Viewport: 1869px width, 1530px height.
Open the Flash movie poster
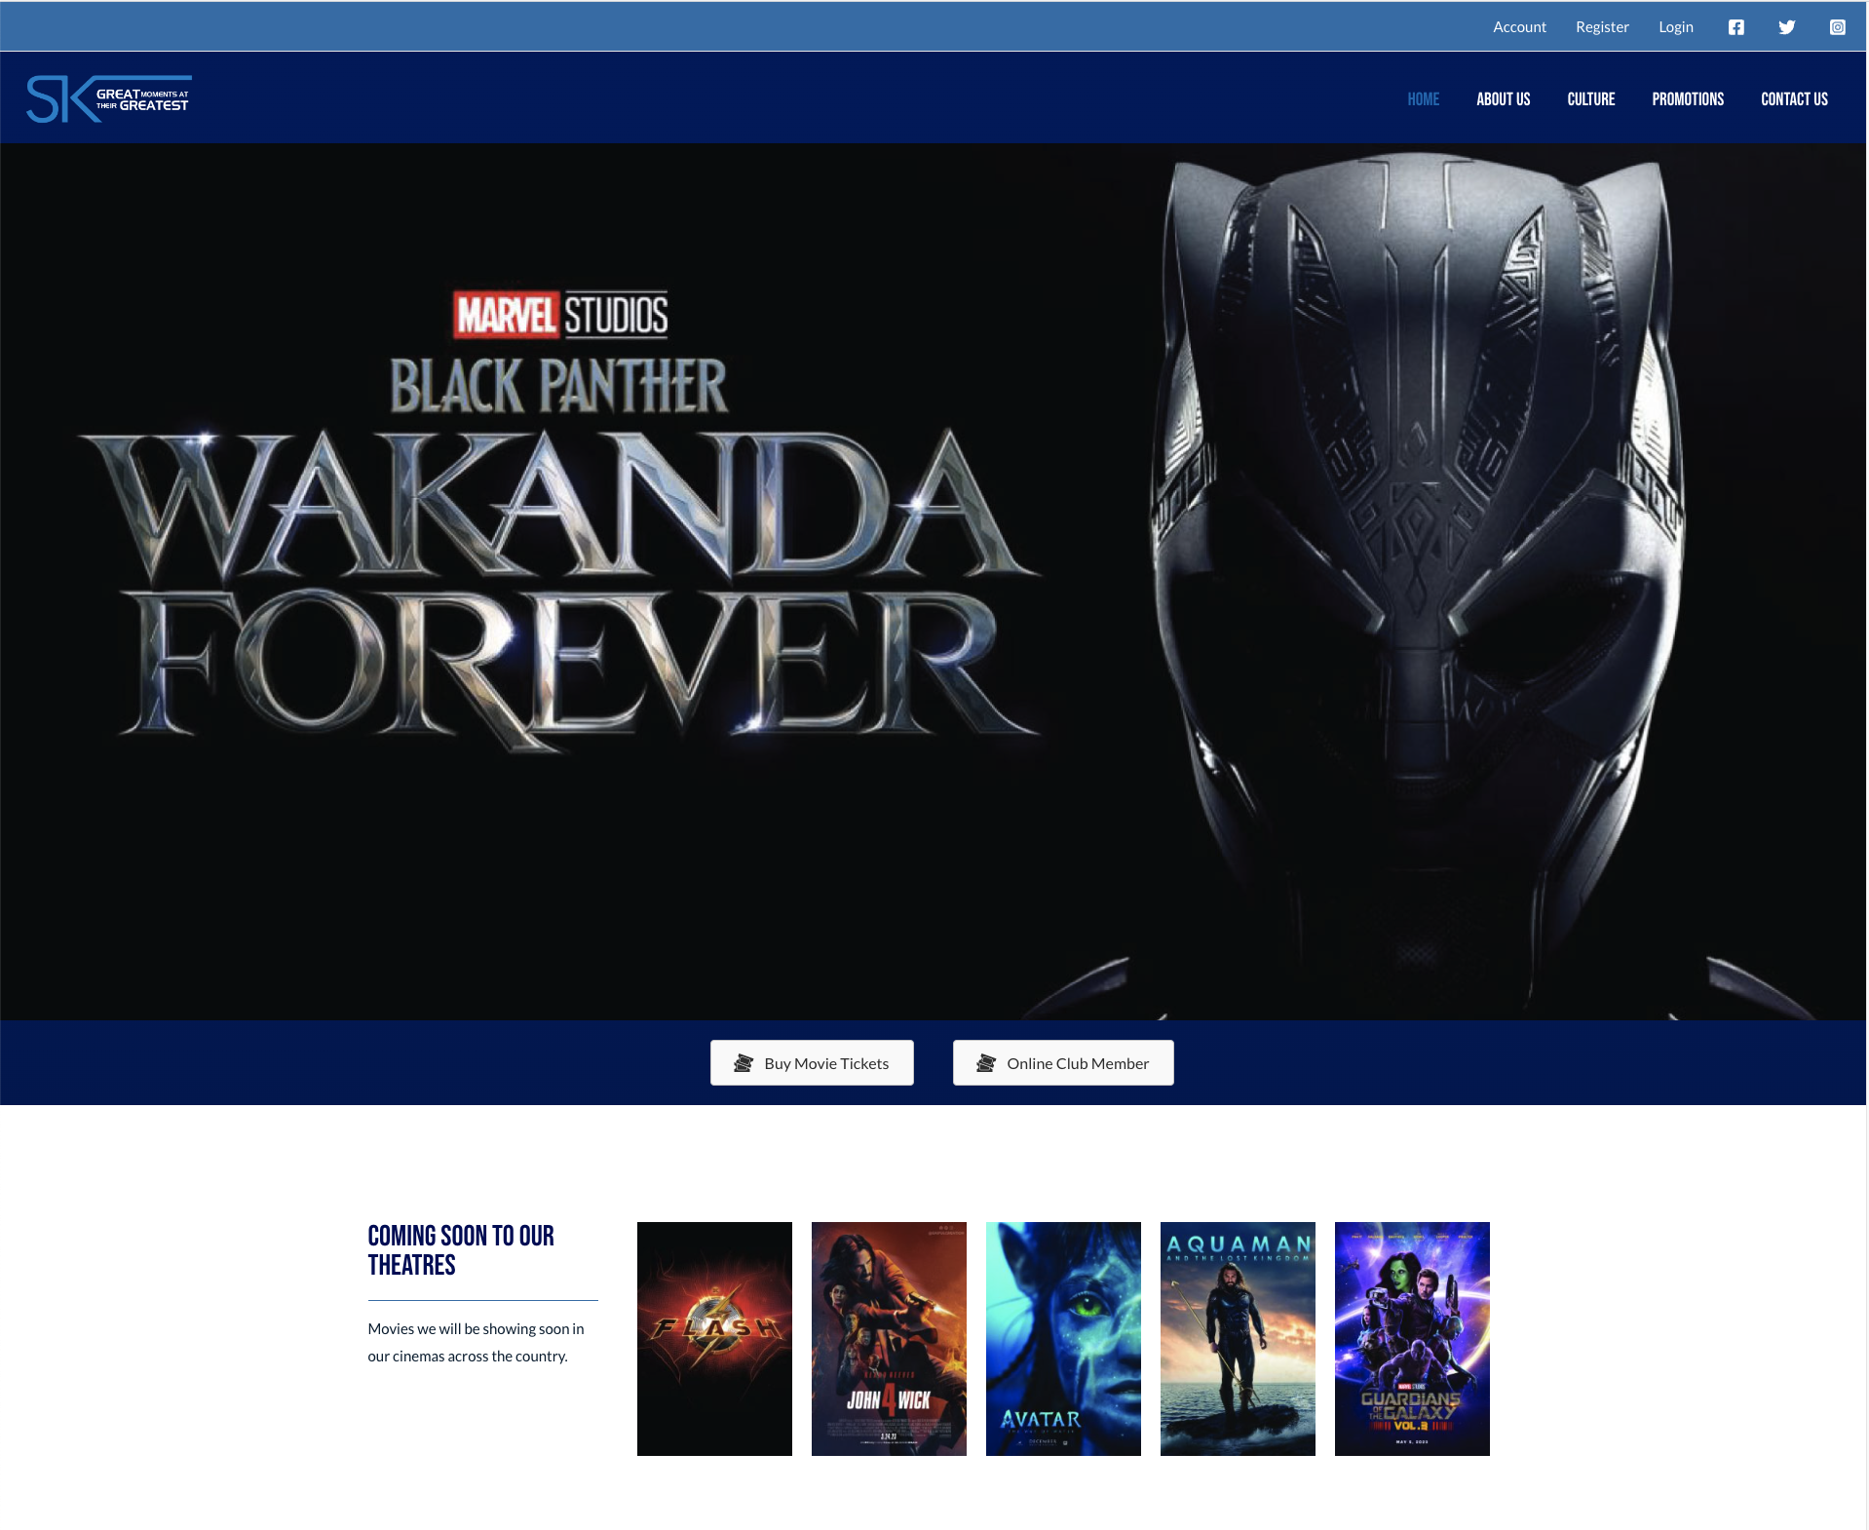pos(714,1339)
